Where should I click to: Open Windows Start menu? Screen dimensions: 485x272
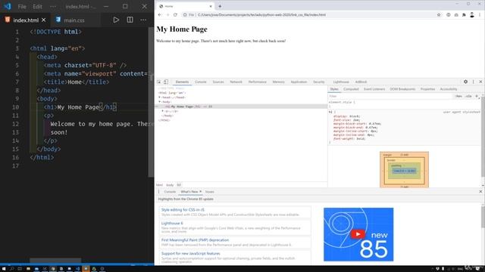pyautogui.click(x=3, y=269)
